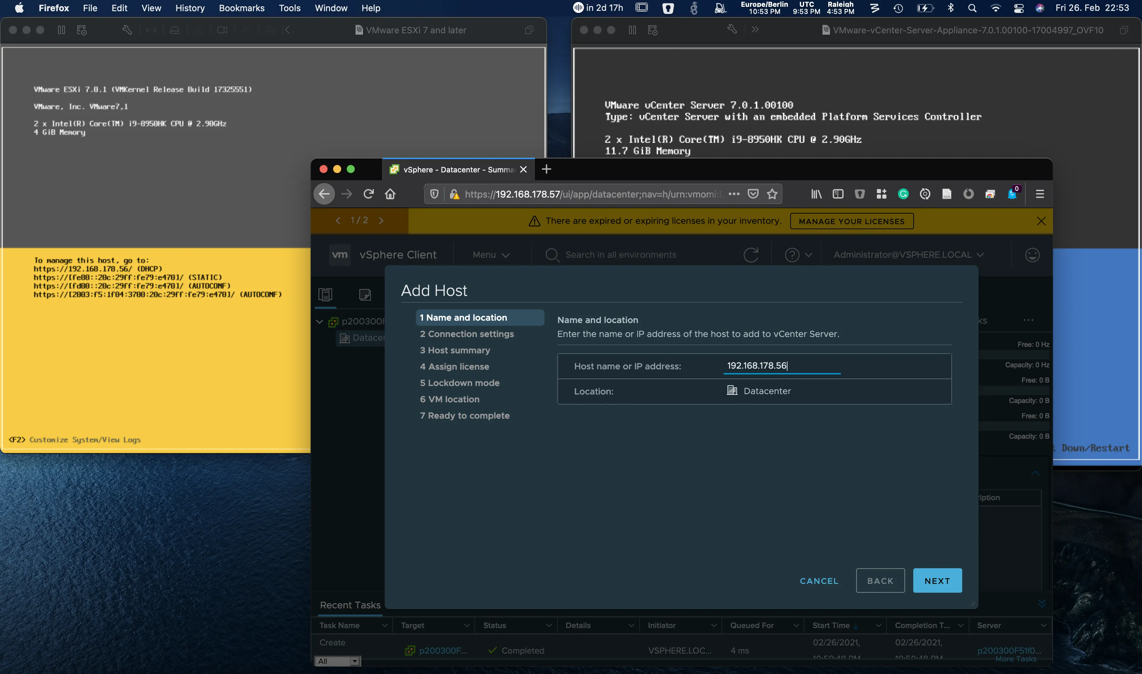Image resolution: width=1142 pixels, height=674 pixels.
Task: Click vSphere VMs and Templates icon
Action: pos(365,295)
